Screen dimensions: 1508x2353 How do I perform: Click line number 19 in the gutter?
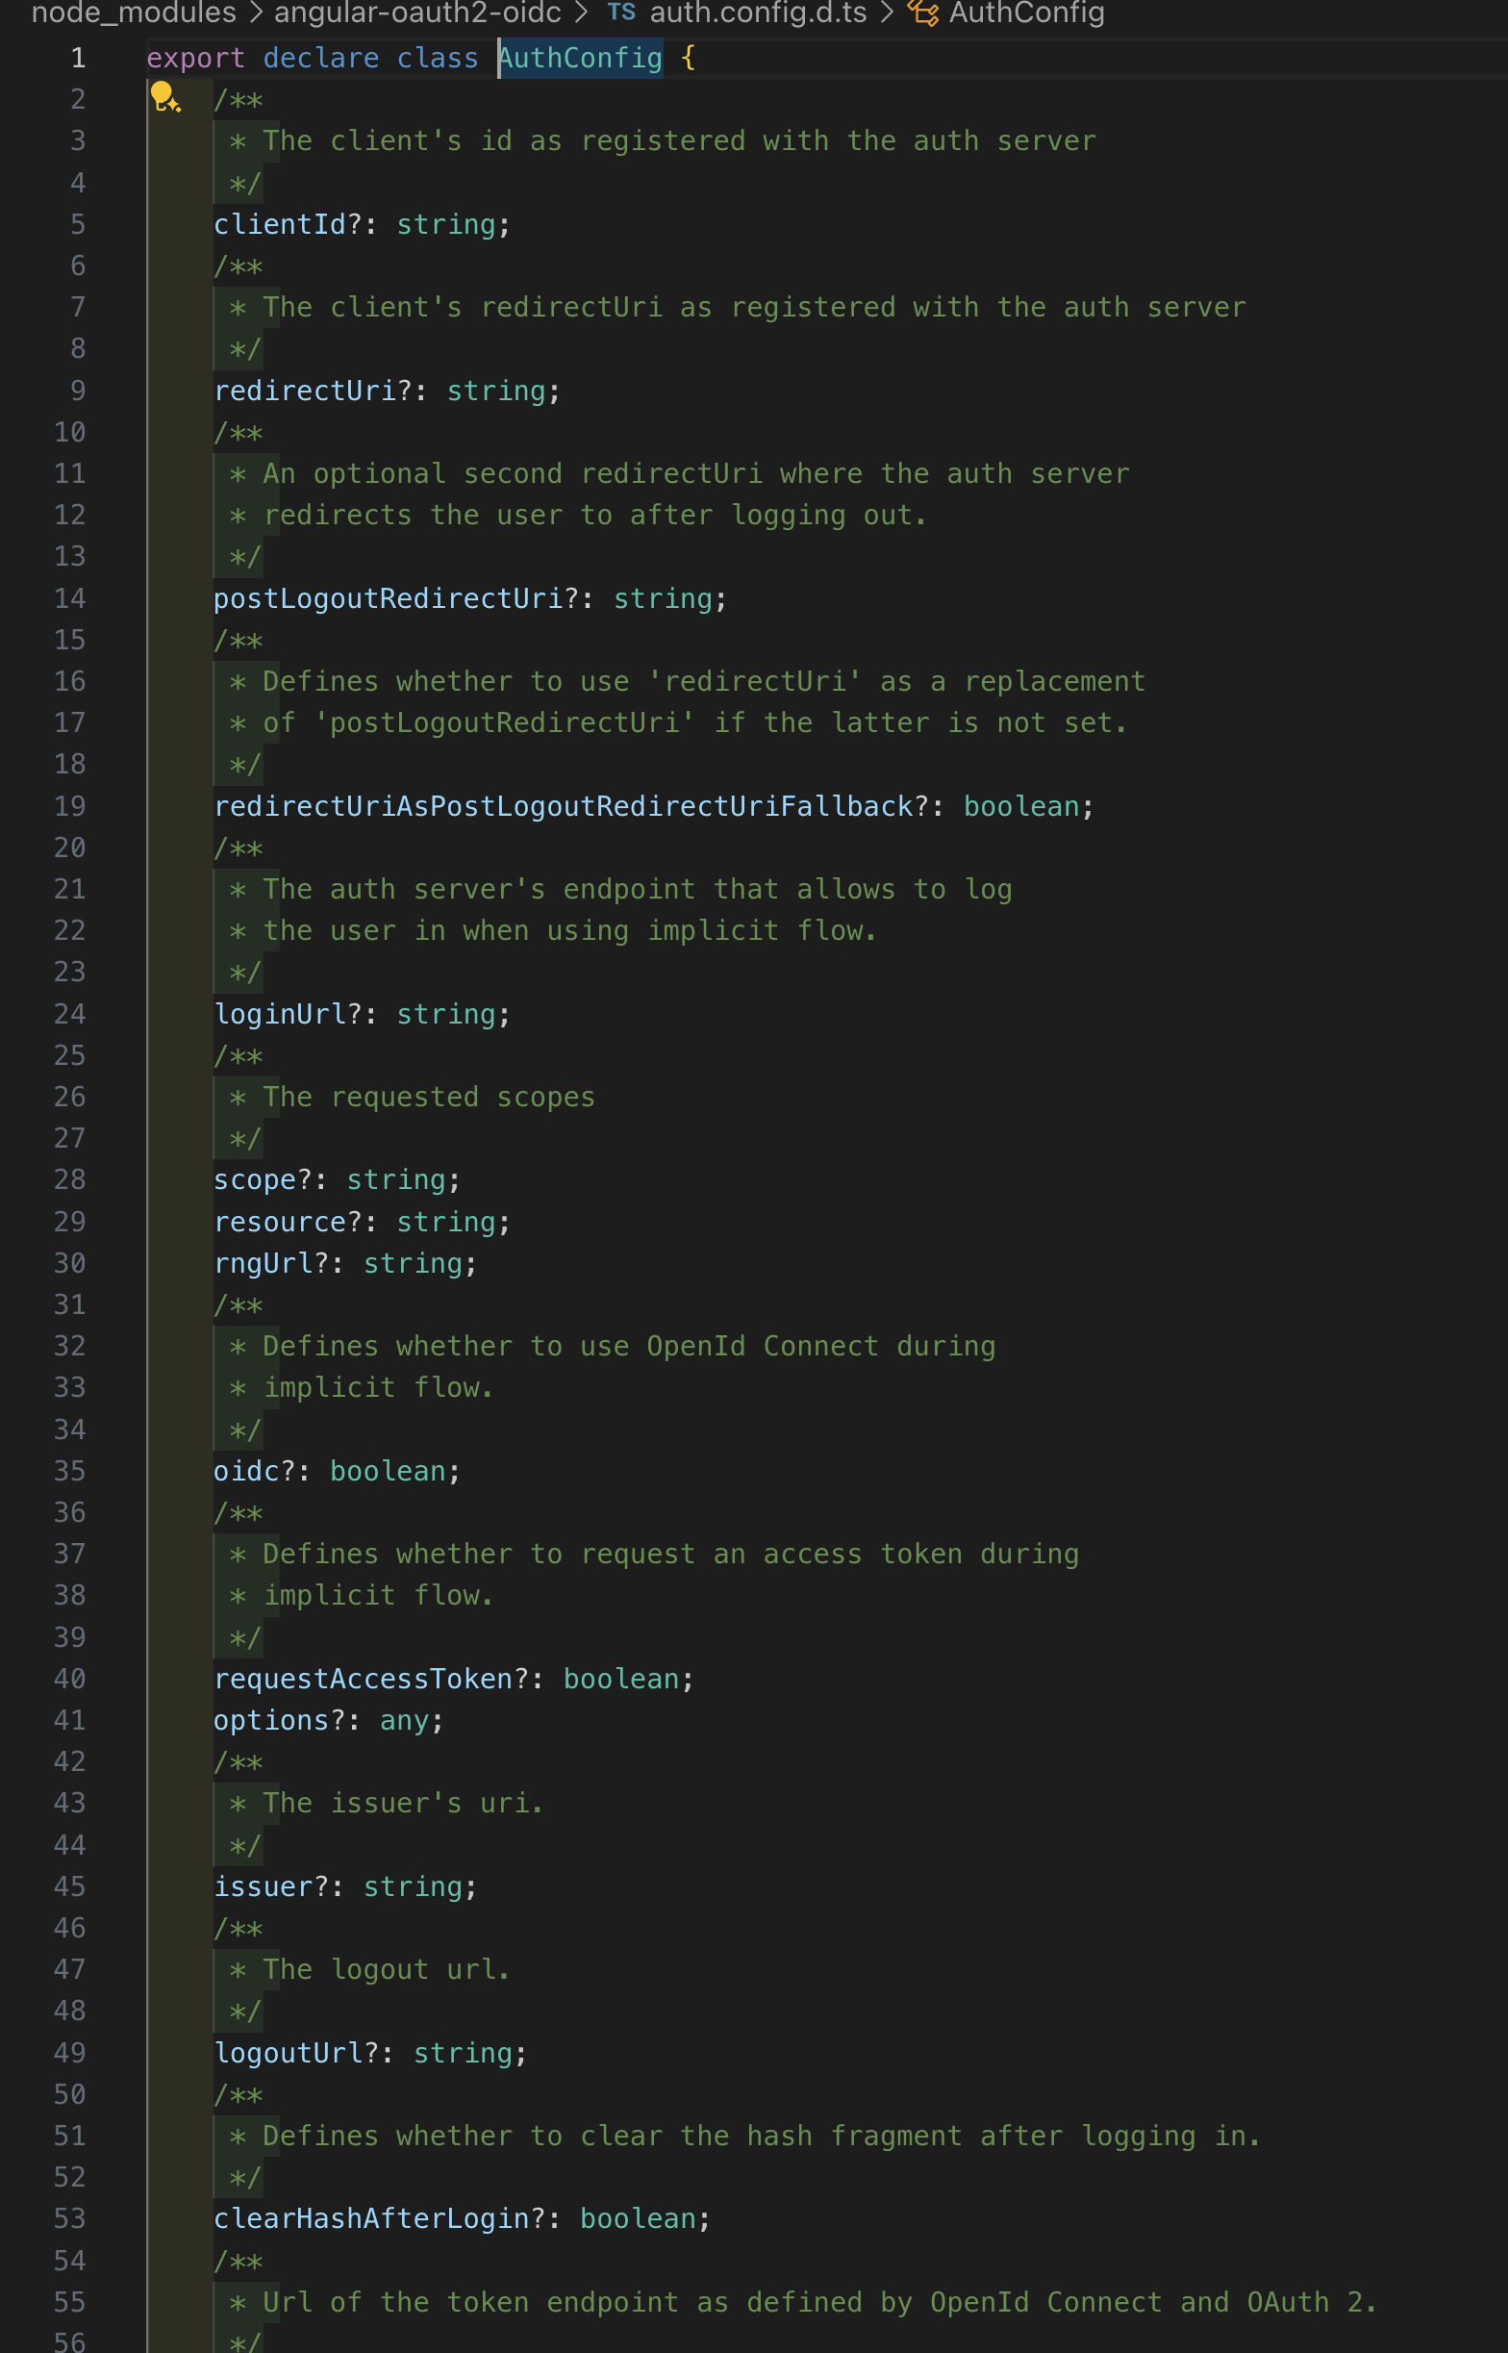(x=69, y=806)
